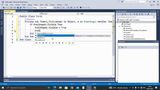Open Microsoft Edge from the taskbar
This screenshot has height=90, width=160.
pos(55,88)
